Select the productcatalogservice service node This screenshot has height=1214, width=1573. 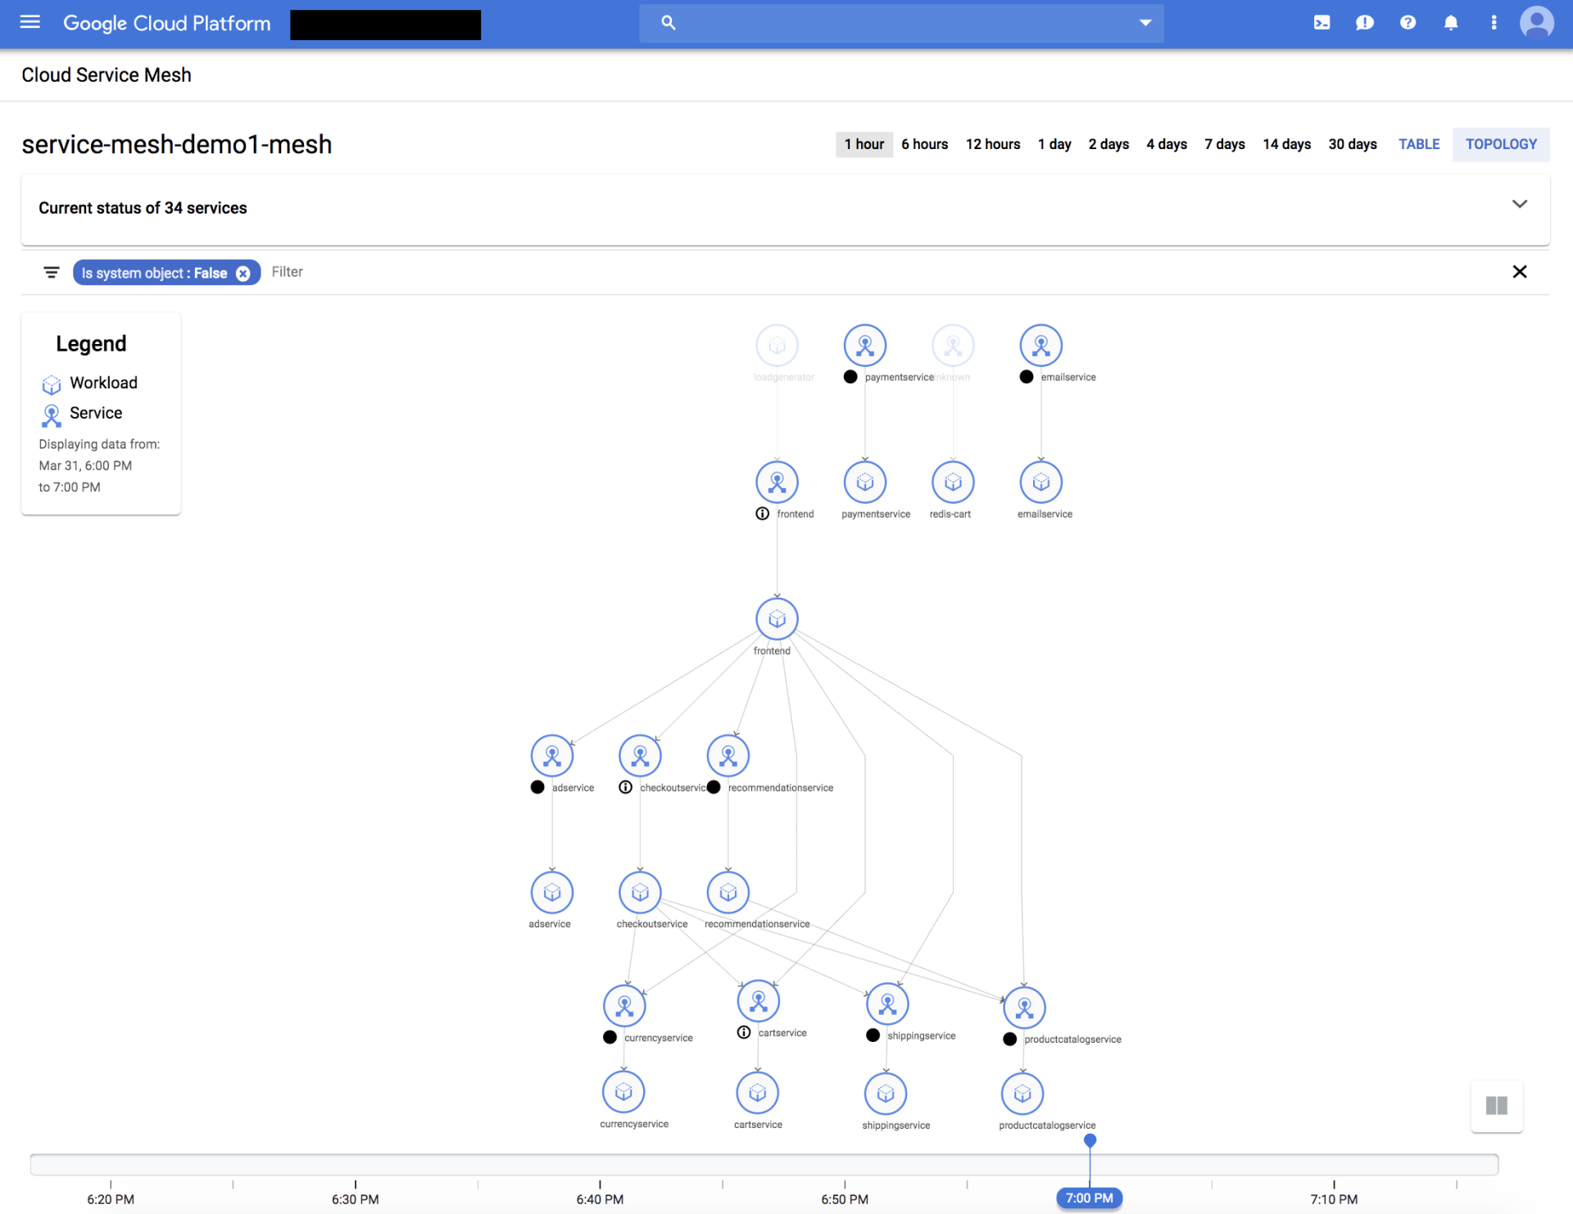[1024, 1008]
